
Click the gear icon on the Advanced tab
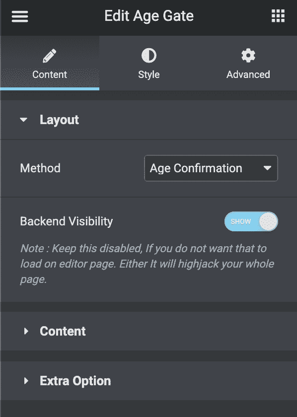248,55
